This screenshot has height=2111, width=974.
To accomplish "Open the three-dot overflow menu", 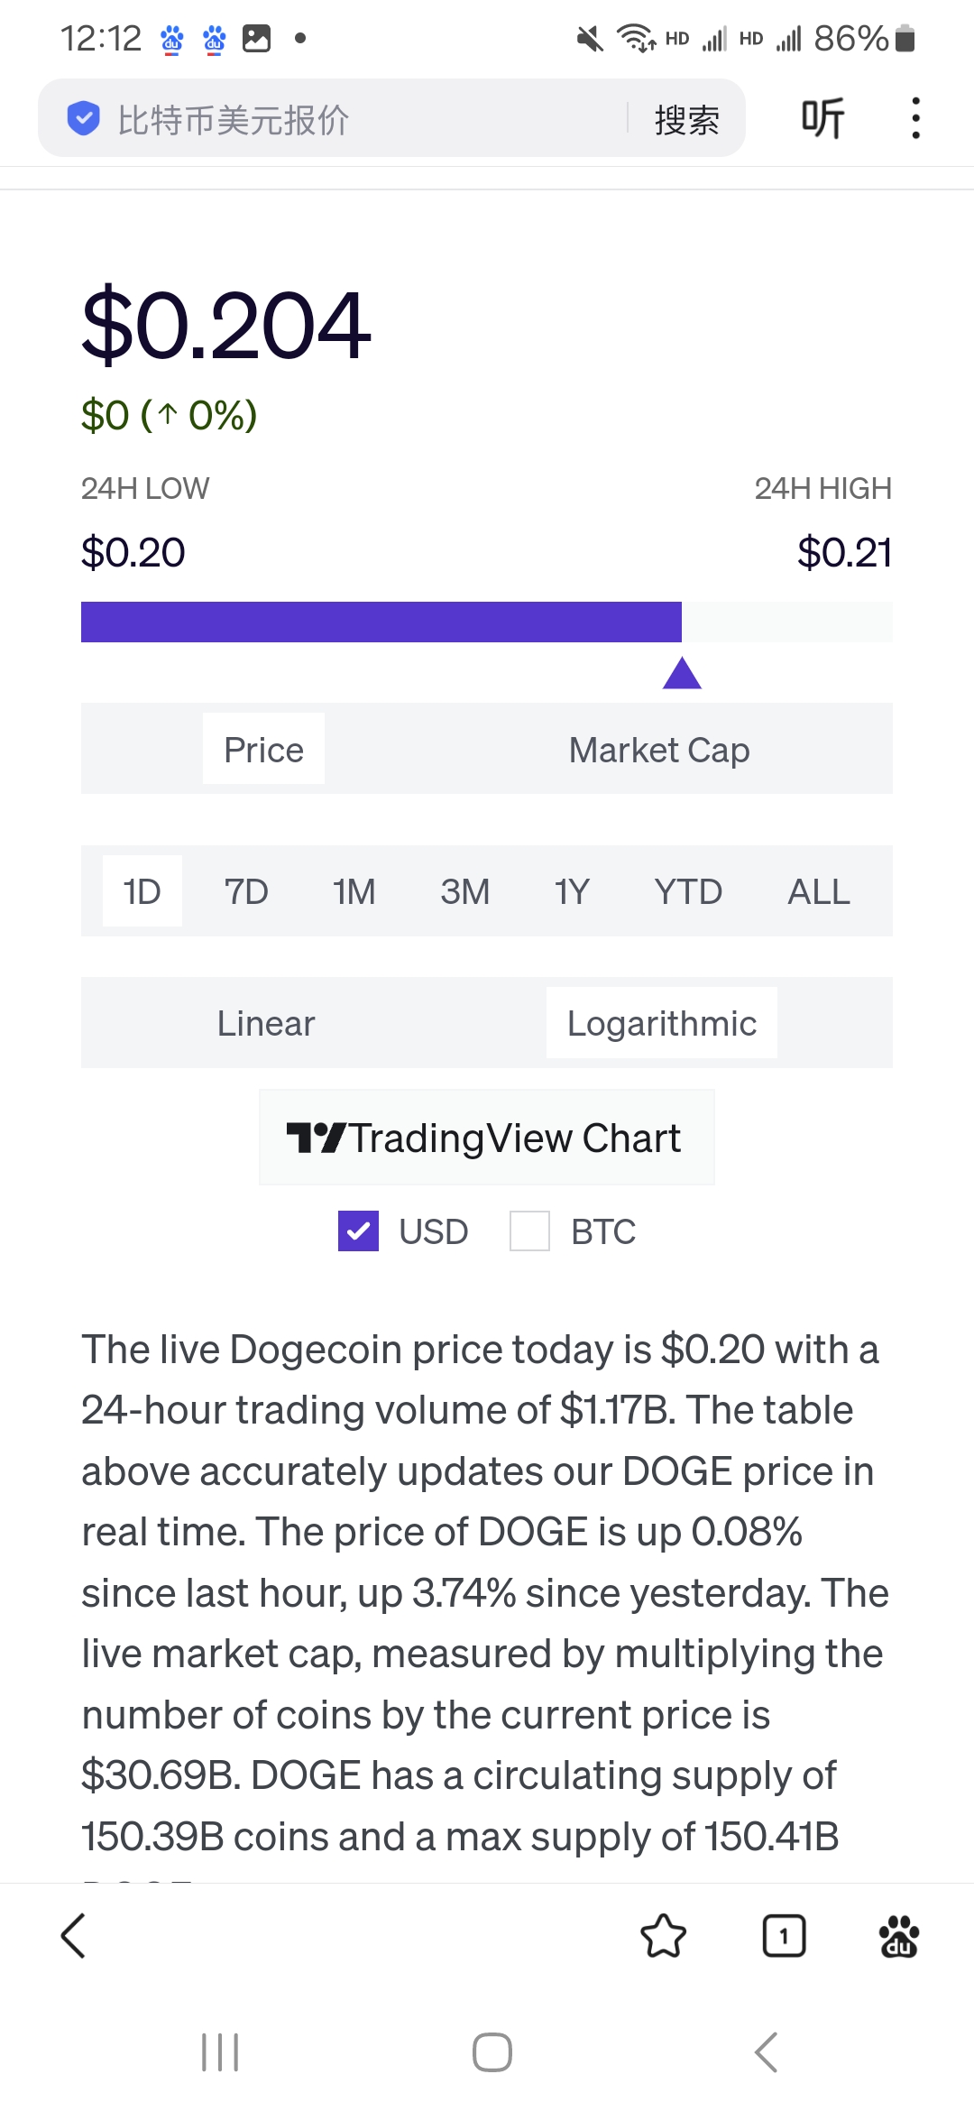I will click(915, 118).
